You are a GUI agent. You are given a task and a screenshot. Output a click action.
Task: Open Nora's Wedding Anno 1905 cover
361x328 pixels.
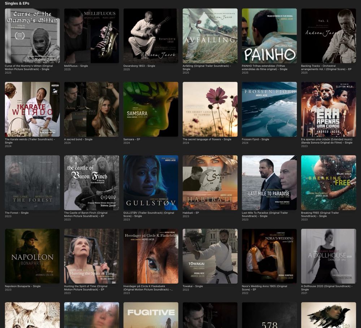click(x=269, y=256)
